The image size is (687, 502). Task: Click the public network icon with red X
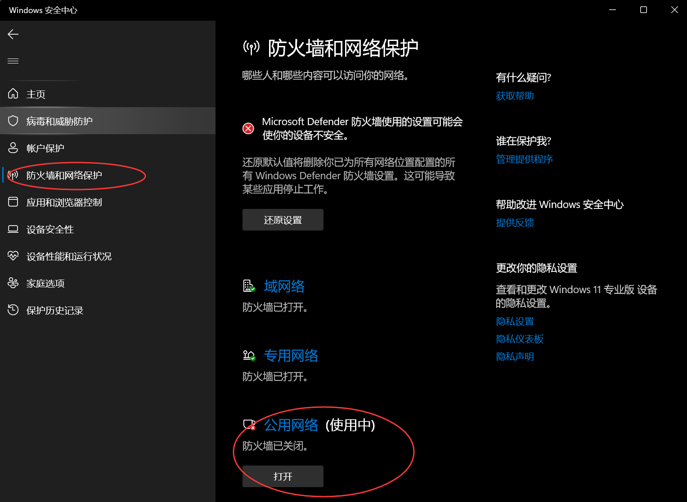(249, 425)
